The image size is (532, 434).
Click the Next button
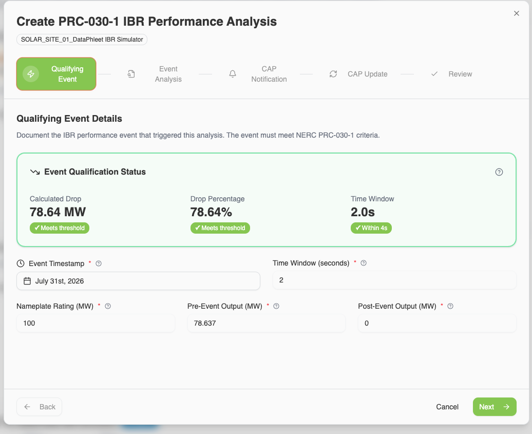coord(495,406)
